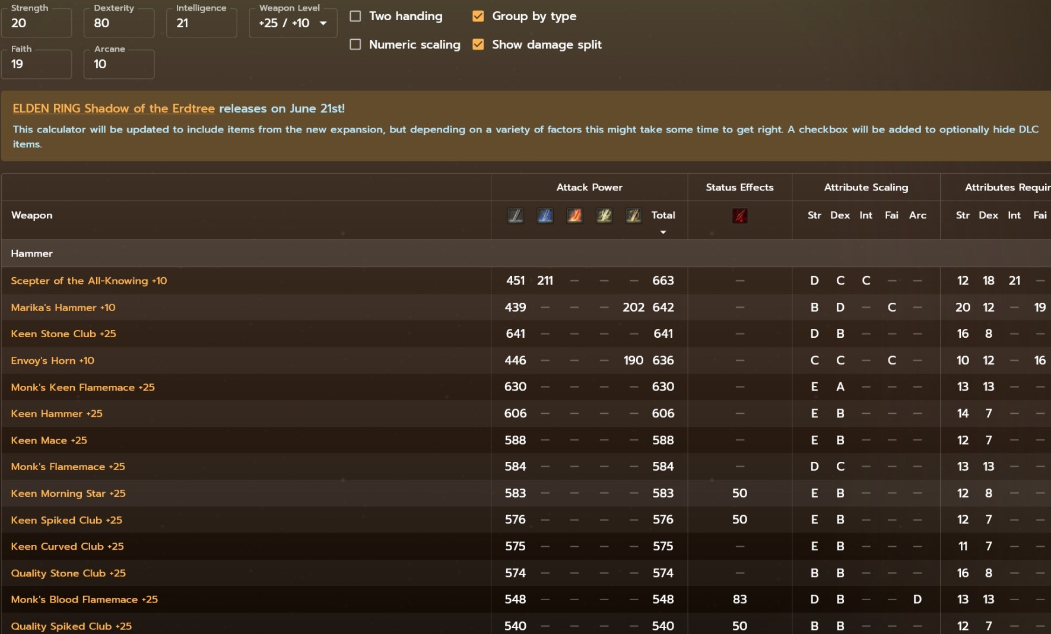Screen dimensions: 1051x634
Task: Sort by lightning damage icon column
Action: click(604, 215)
